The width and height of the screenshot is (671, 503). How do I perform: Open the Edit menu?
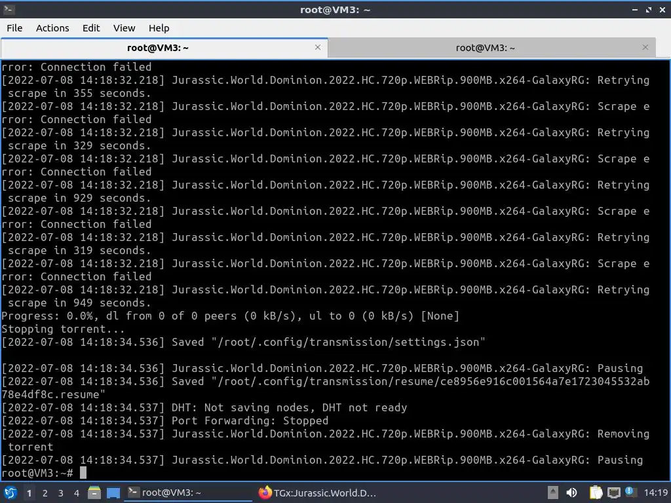pyautogui.click(x=90, y=28)
